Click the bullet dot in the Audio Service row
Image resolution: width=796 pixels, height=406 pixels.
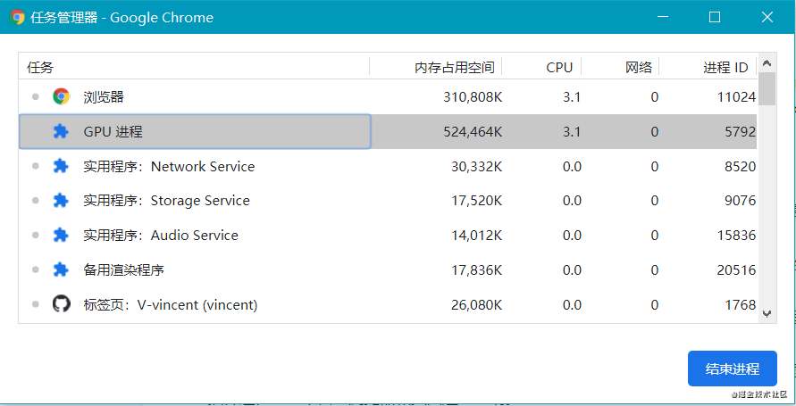click(35, 235)
